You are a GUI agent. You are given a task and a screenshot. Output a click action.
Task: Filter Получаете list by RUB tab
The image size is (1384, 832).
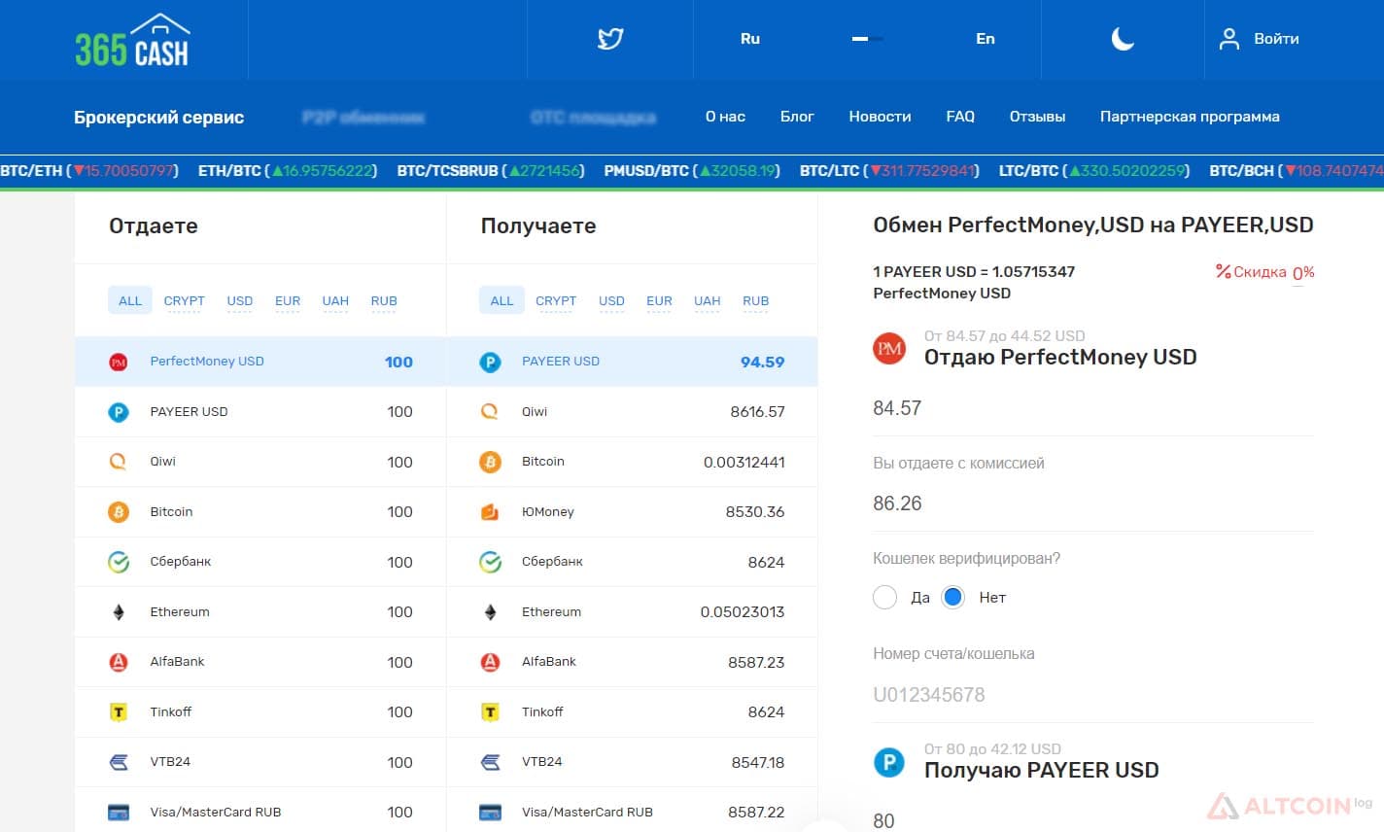tap(756, 300)
